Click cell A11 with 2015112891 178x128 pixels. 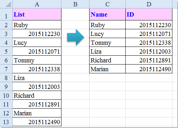(x=37, y=104)
